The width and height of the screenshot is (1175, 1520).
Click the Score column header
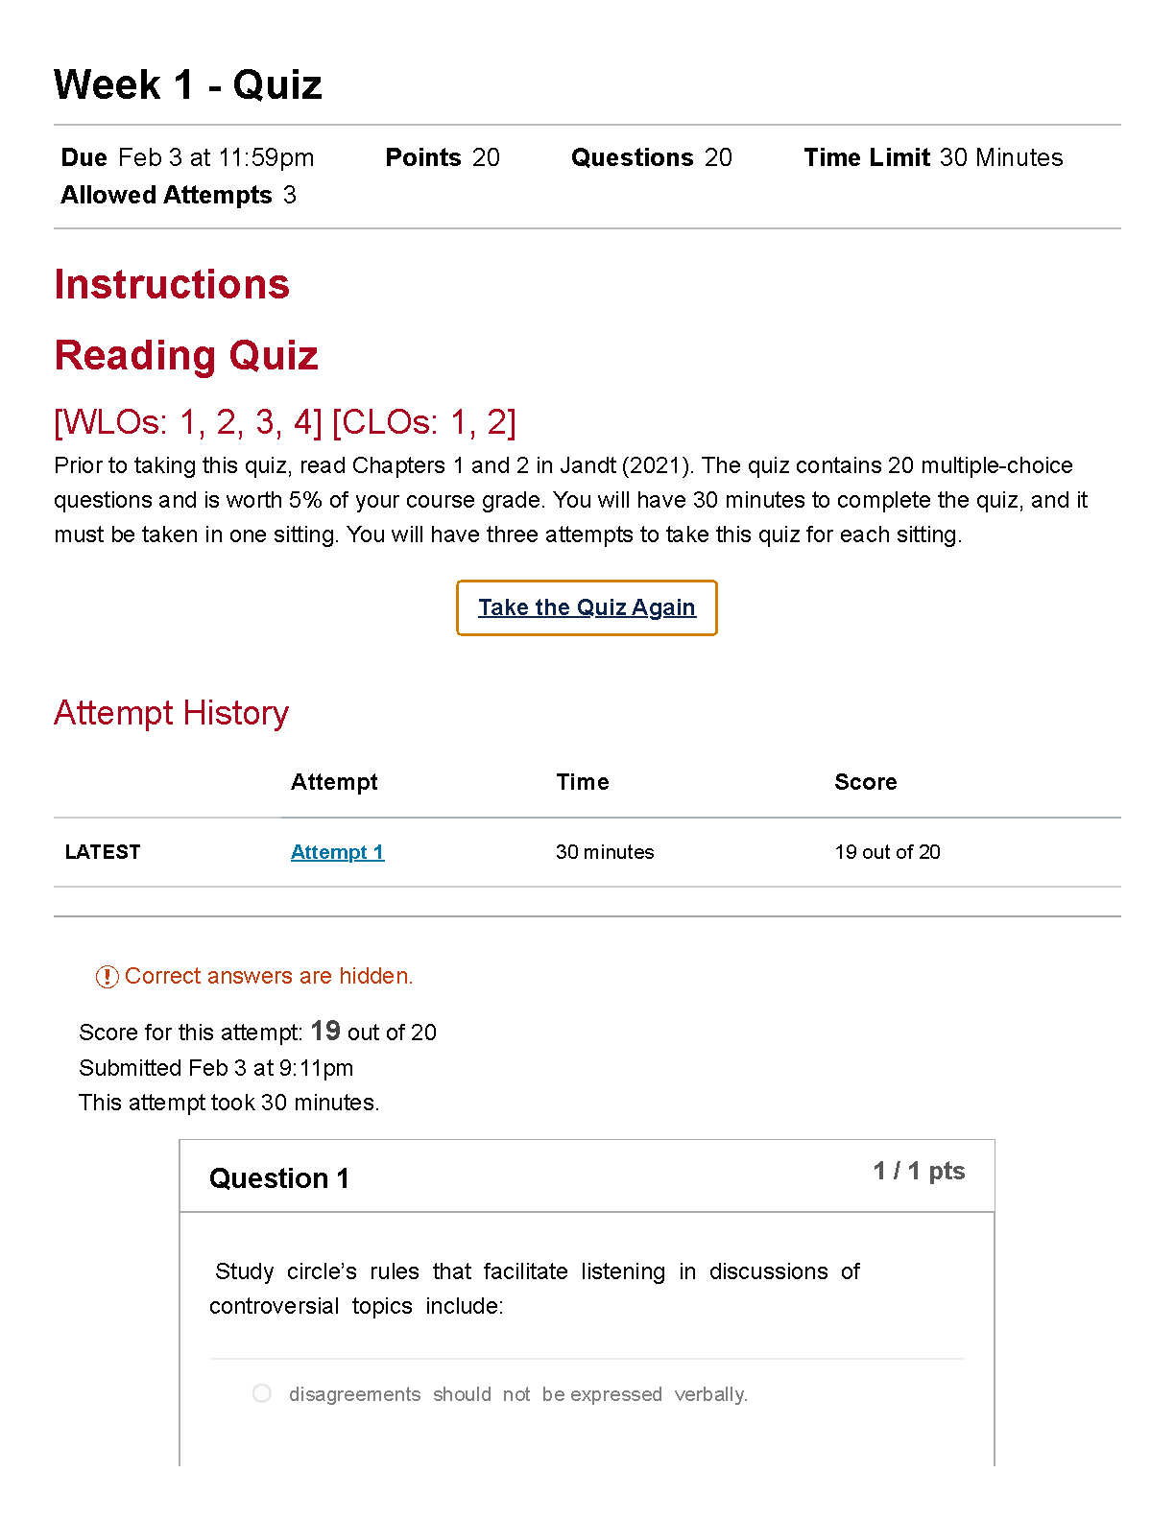(x=865, y=782)
